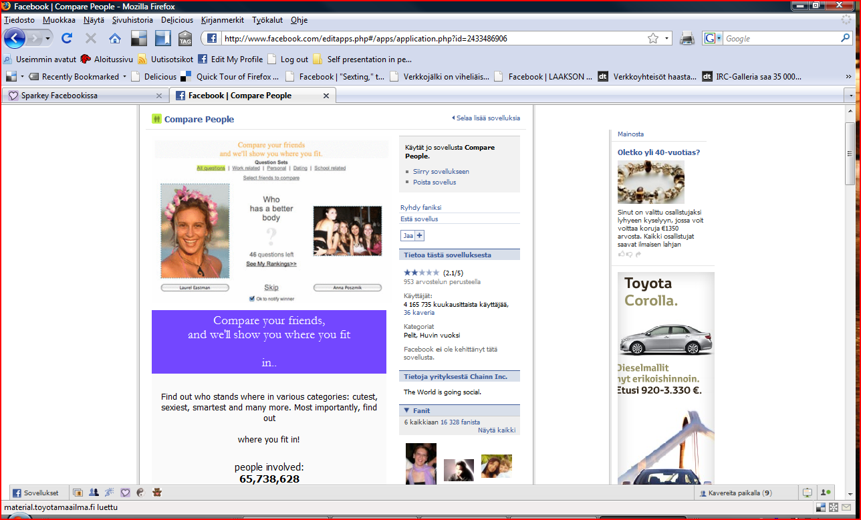The height and width of the screenshot is (520, 861).
Task: Stop loading with the X toolbar button
Action: 91,39
